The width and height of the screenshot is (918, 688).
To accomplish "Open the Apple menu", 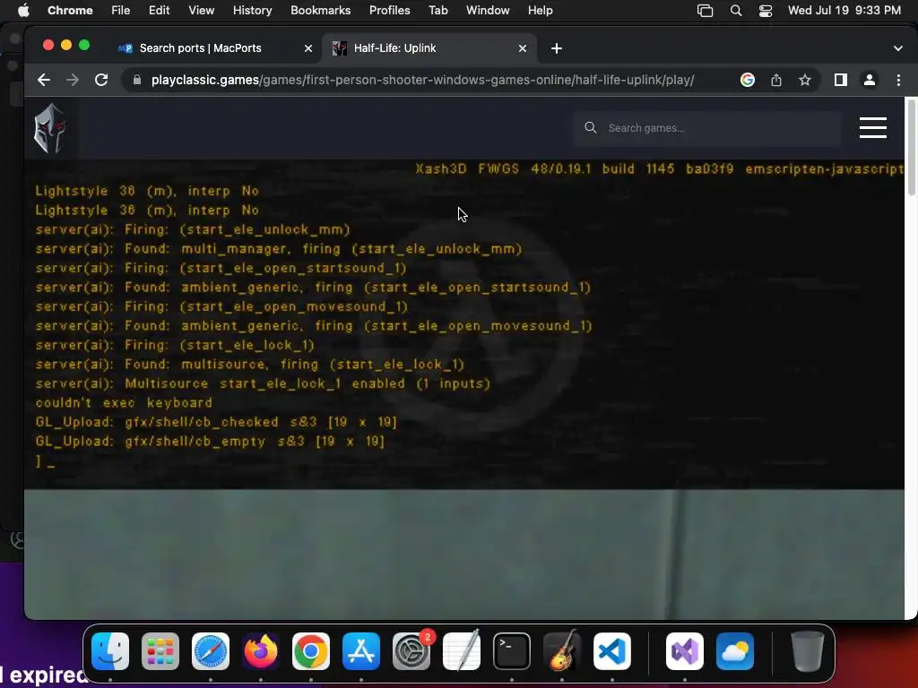I will (23, 11).
